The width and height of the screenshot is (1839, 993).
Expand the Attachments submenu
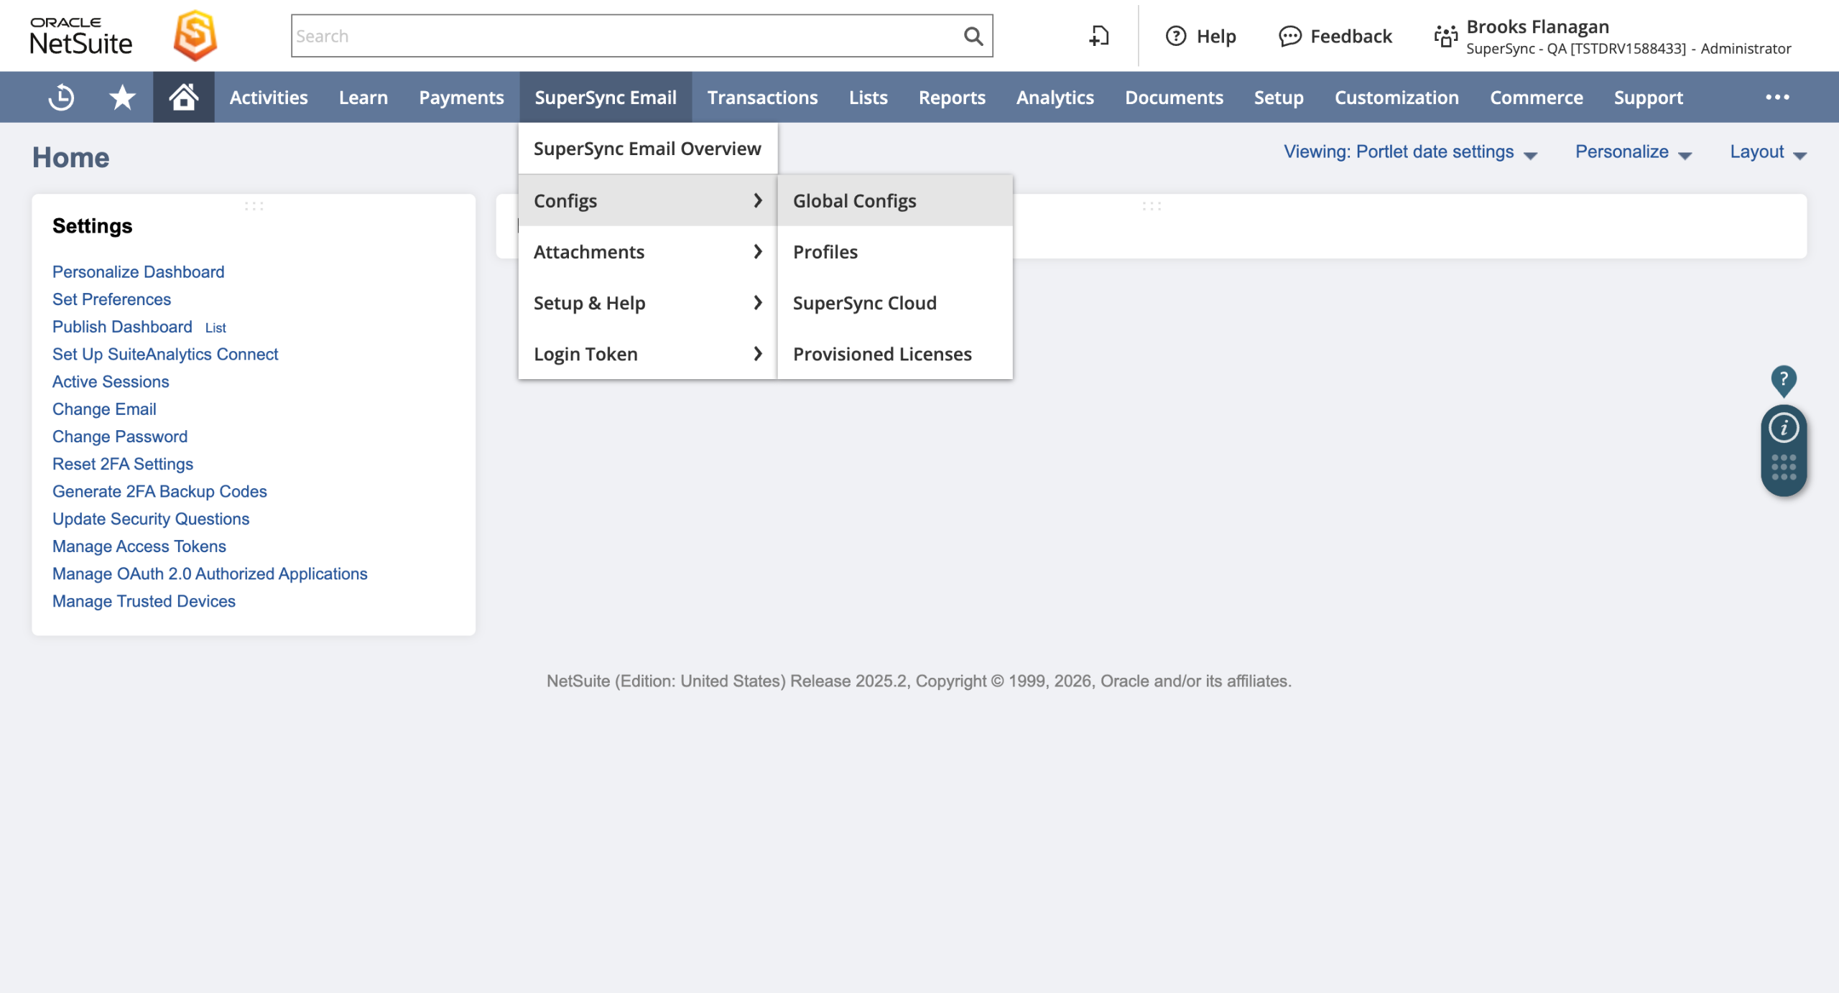(x=647, y=252)
